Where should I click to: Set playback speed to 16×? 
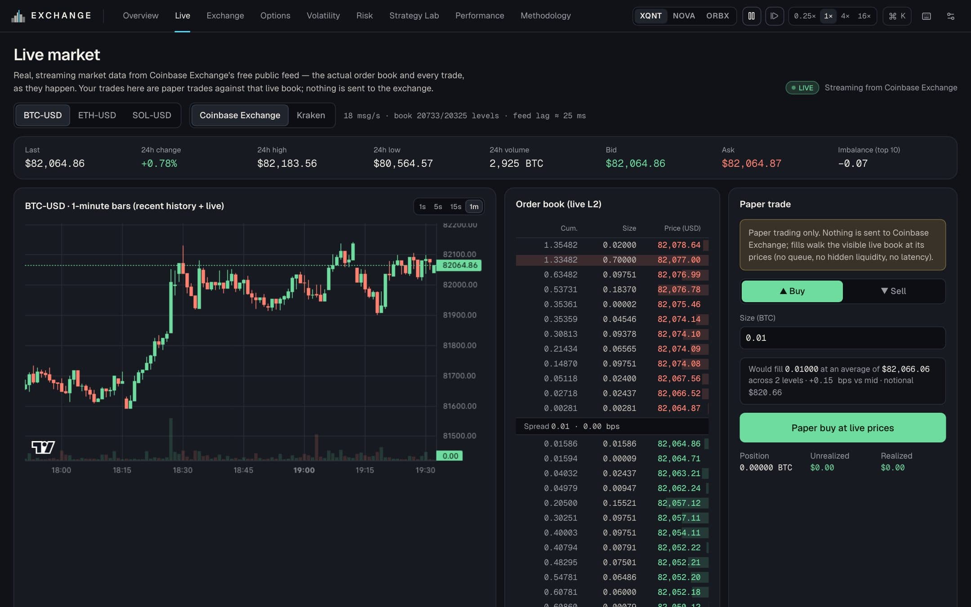point(864,16)
